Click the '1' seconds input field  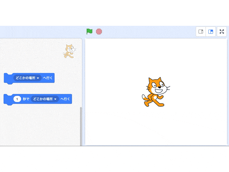coord(17,99)
